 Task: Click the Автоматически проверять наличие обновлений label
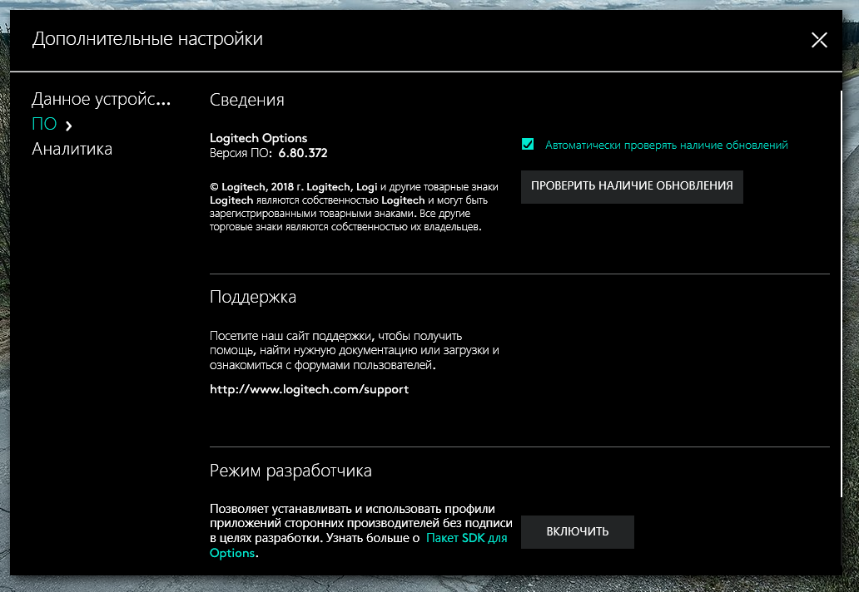pos(666,145)
